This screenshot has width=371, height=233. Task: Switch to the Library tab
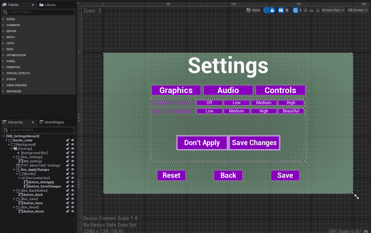(47, 5)
